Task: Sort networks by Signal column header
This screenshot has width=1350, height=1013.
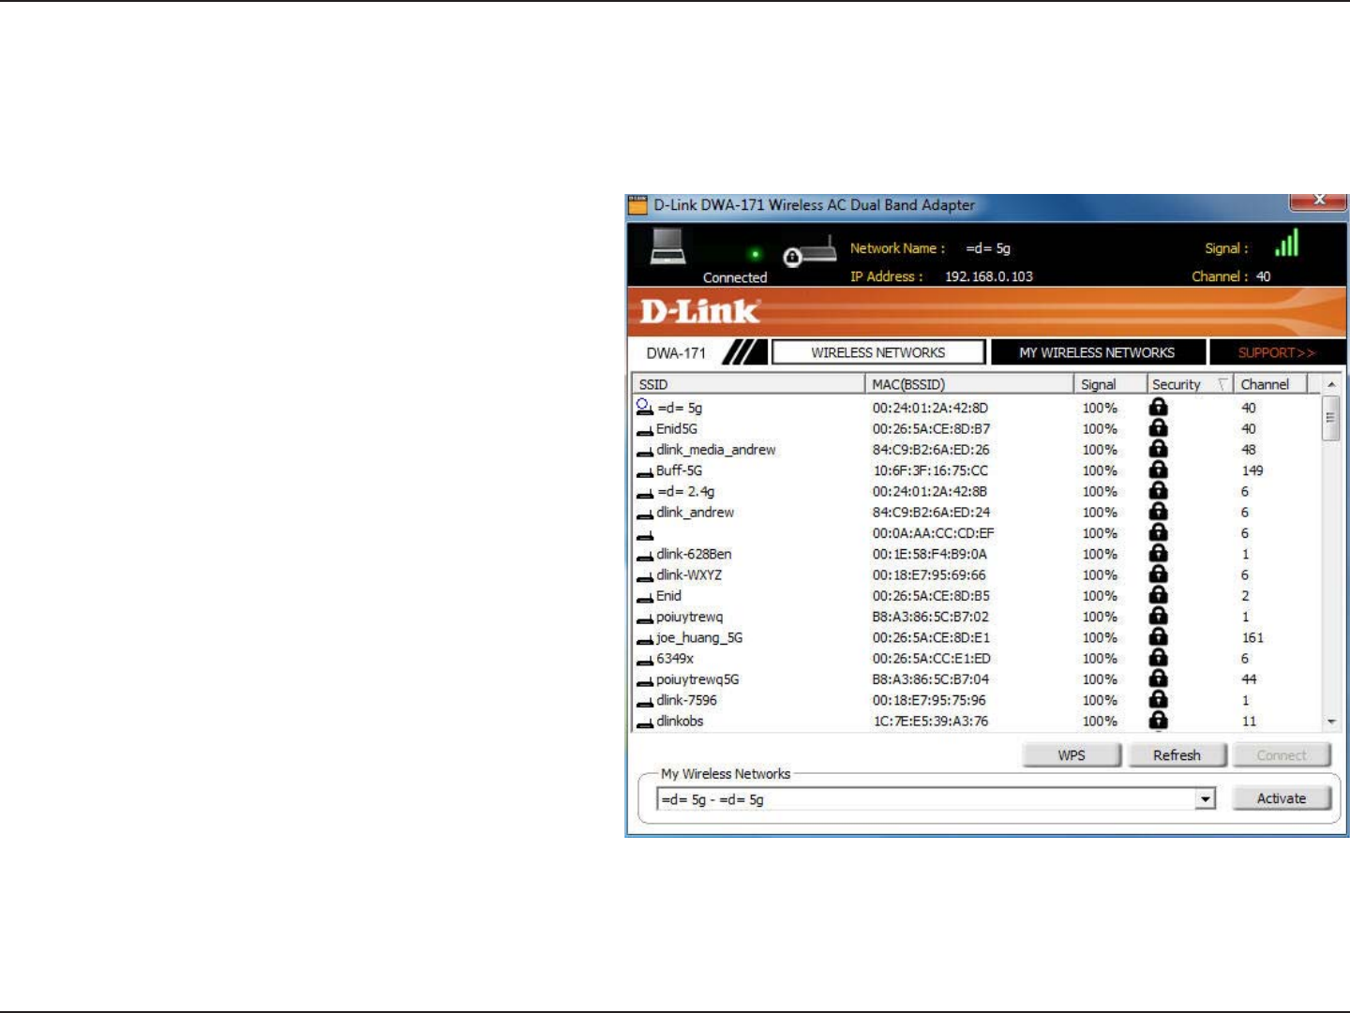Action: 1111,384
